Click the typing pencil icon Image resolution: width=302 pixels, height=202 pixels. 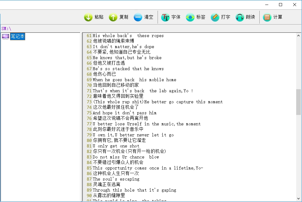click(215, 17)
